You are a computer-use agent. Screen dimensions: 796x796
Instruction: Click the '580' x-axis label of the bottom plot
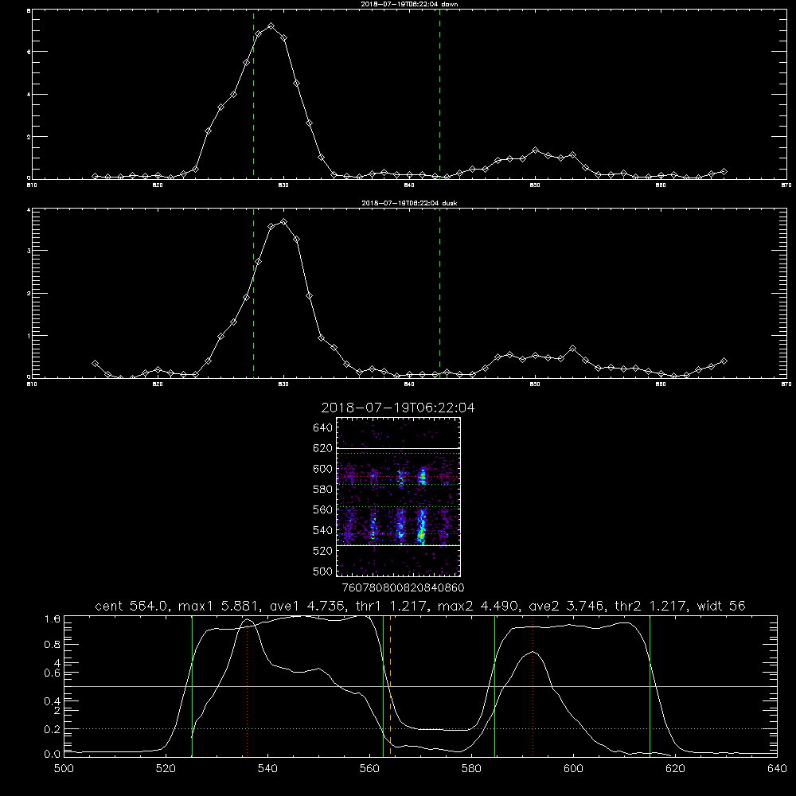(x=471, y=769)
